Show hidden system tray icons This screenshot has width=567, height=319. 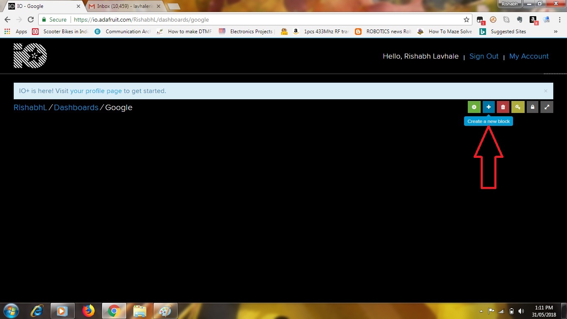point(481,311)
